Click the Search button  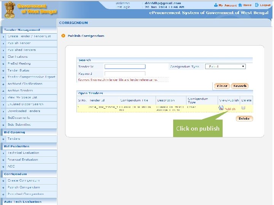pos(240,86)
